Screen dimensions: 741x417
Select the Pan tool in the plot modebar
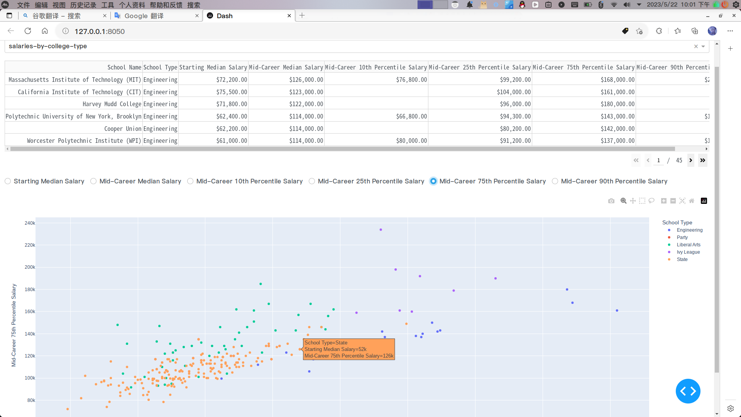point(633,201)
